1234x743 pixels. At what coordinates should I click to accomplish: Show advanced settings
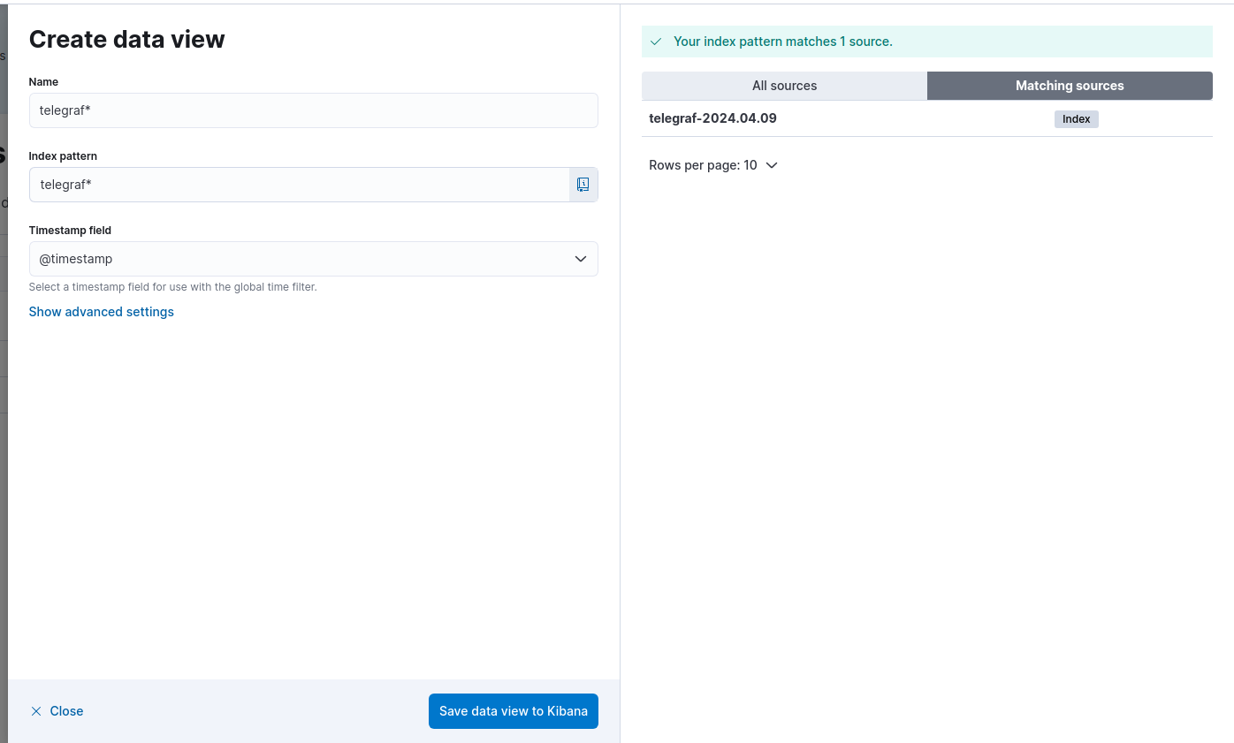(102, 312)
